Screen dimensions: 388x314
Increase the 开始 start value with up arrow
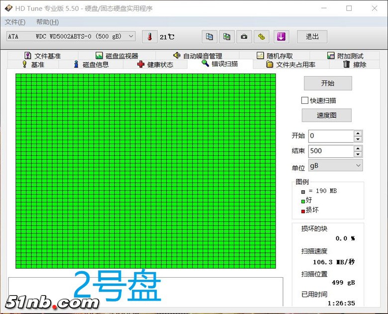[358, 133]
